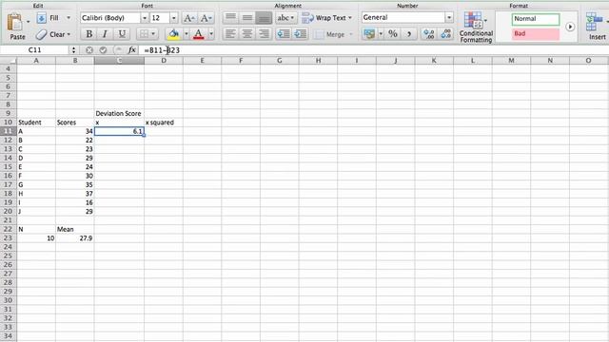Click the Decrease Decimal icon
Image resolution: width=609 pixels, height=342 pixels.
click(x=445, y=34)
